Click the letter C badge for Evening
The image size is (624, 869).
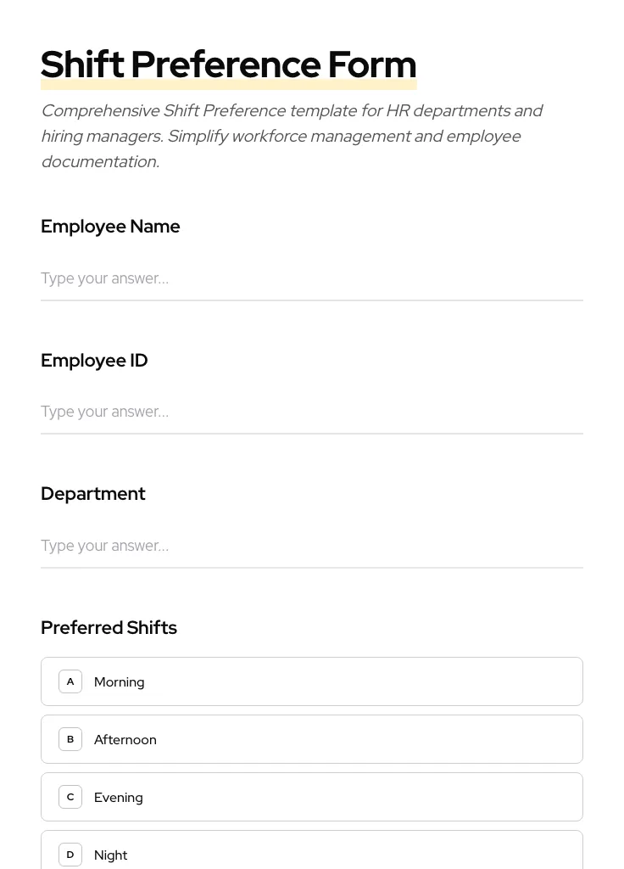point(70,796)
